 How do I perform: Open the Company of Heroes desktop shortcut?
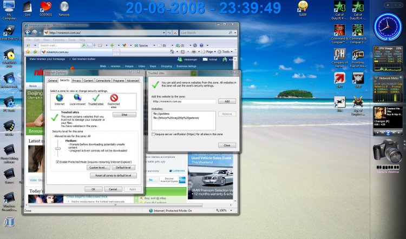340,56
